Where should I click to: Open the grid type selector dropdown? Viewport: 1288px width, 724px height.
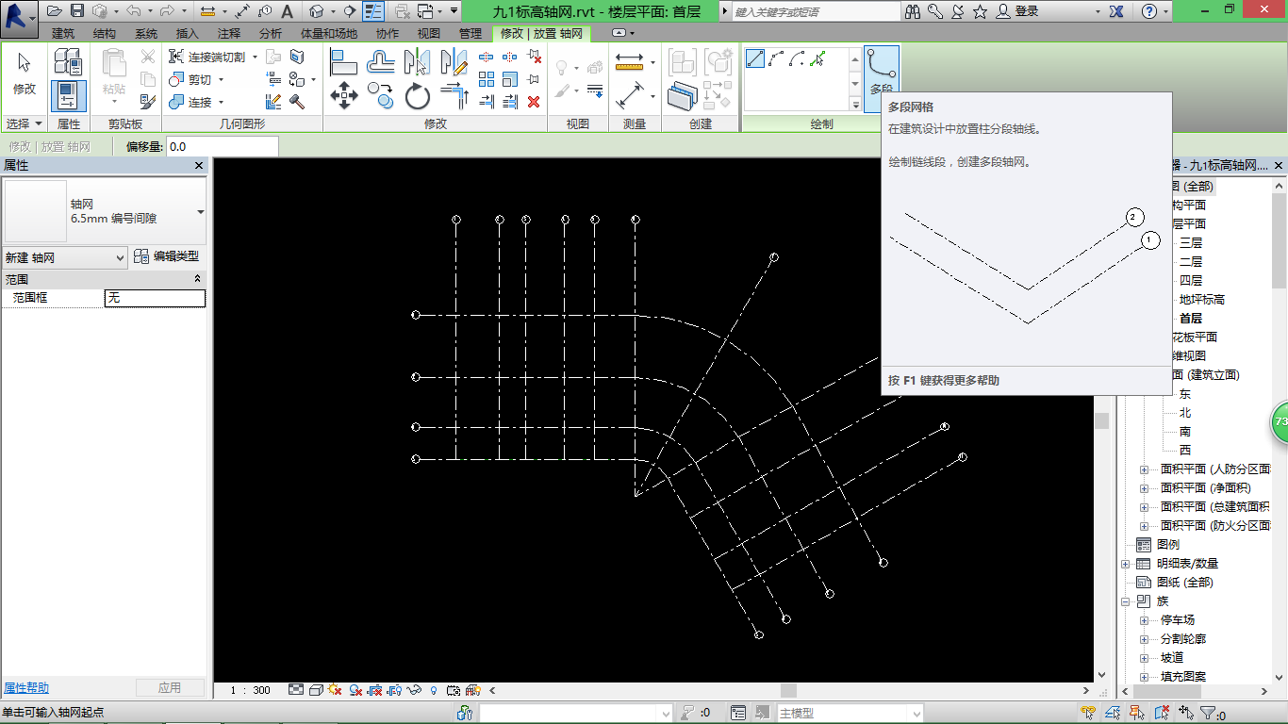pyautogui.click(x=200, y=212)
